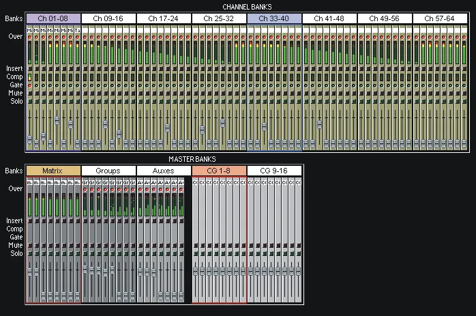Image resolution: width=476 pixels, height=316 pixels.
Task: Mute the last CG 9-16 strip
Action: point(299,245)
